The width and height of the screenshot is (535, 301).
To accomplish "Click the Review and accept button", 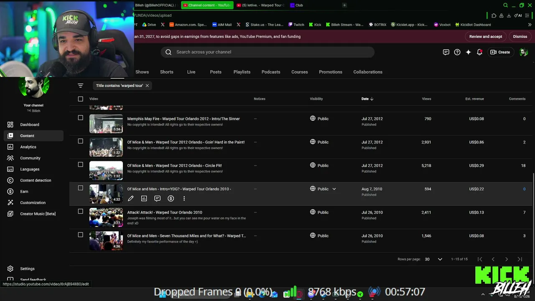I will [486, 36].
